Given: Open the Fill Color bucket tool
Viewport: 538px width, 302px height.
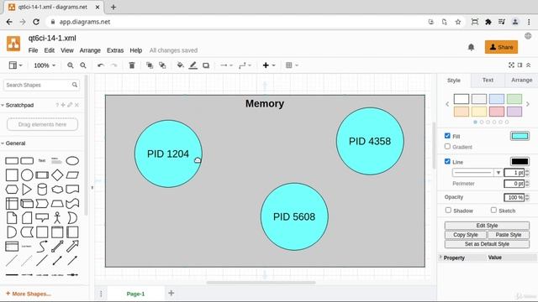Looking at the screenshot, I should pos(180,65).
